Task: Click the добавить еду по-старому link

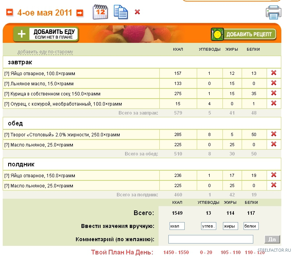Action: pyautogui.click(x=45, y=52)
